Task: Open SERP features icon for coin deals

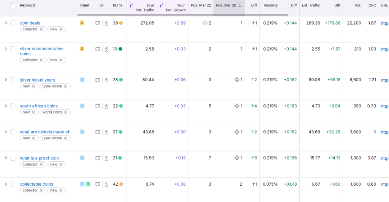Action: [x=98, y=23]
